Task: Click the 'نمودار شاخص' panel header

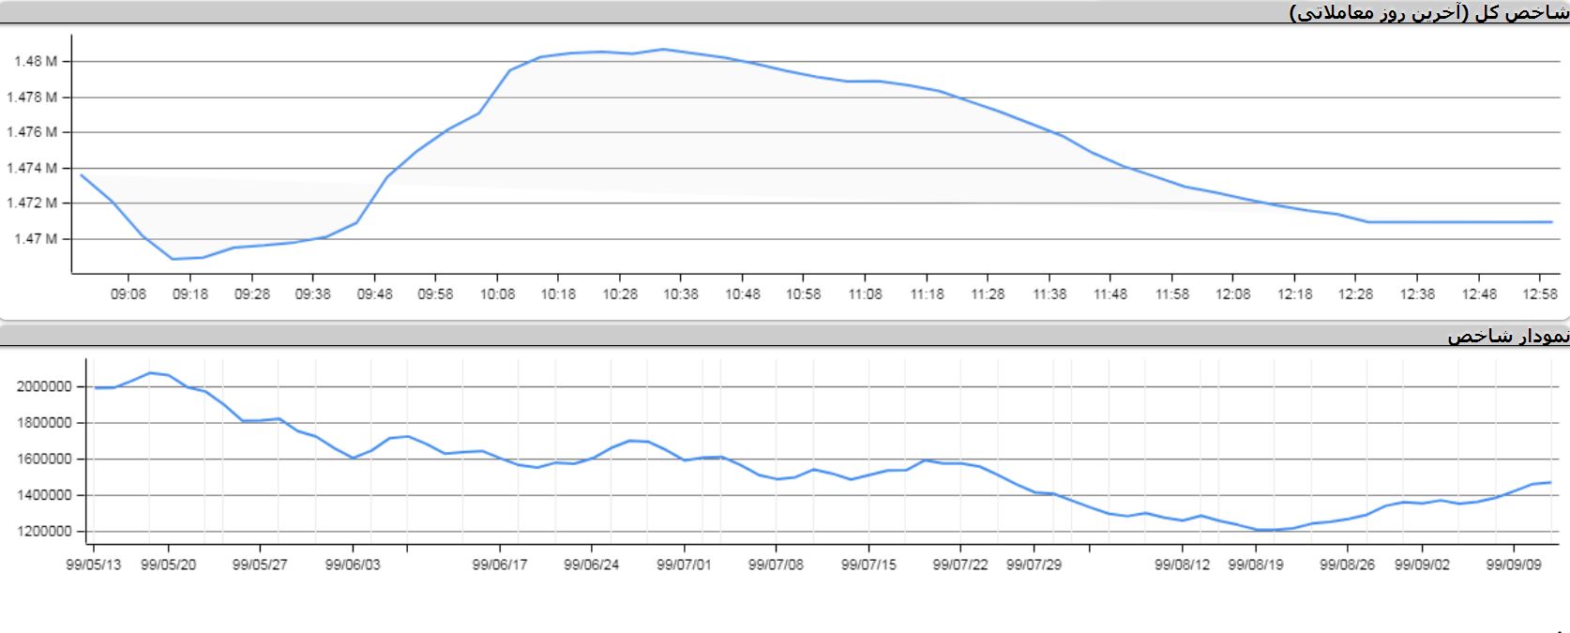Action: coord(1507,336)
